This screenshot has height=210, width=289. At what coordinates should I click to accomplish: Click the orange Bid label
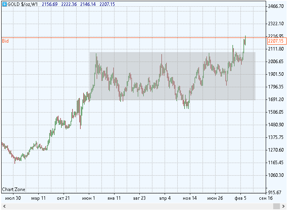pyautogui.click(x=6, y=41)
